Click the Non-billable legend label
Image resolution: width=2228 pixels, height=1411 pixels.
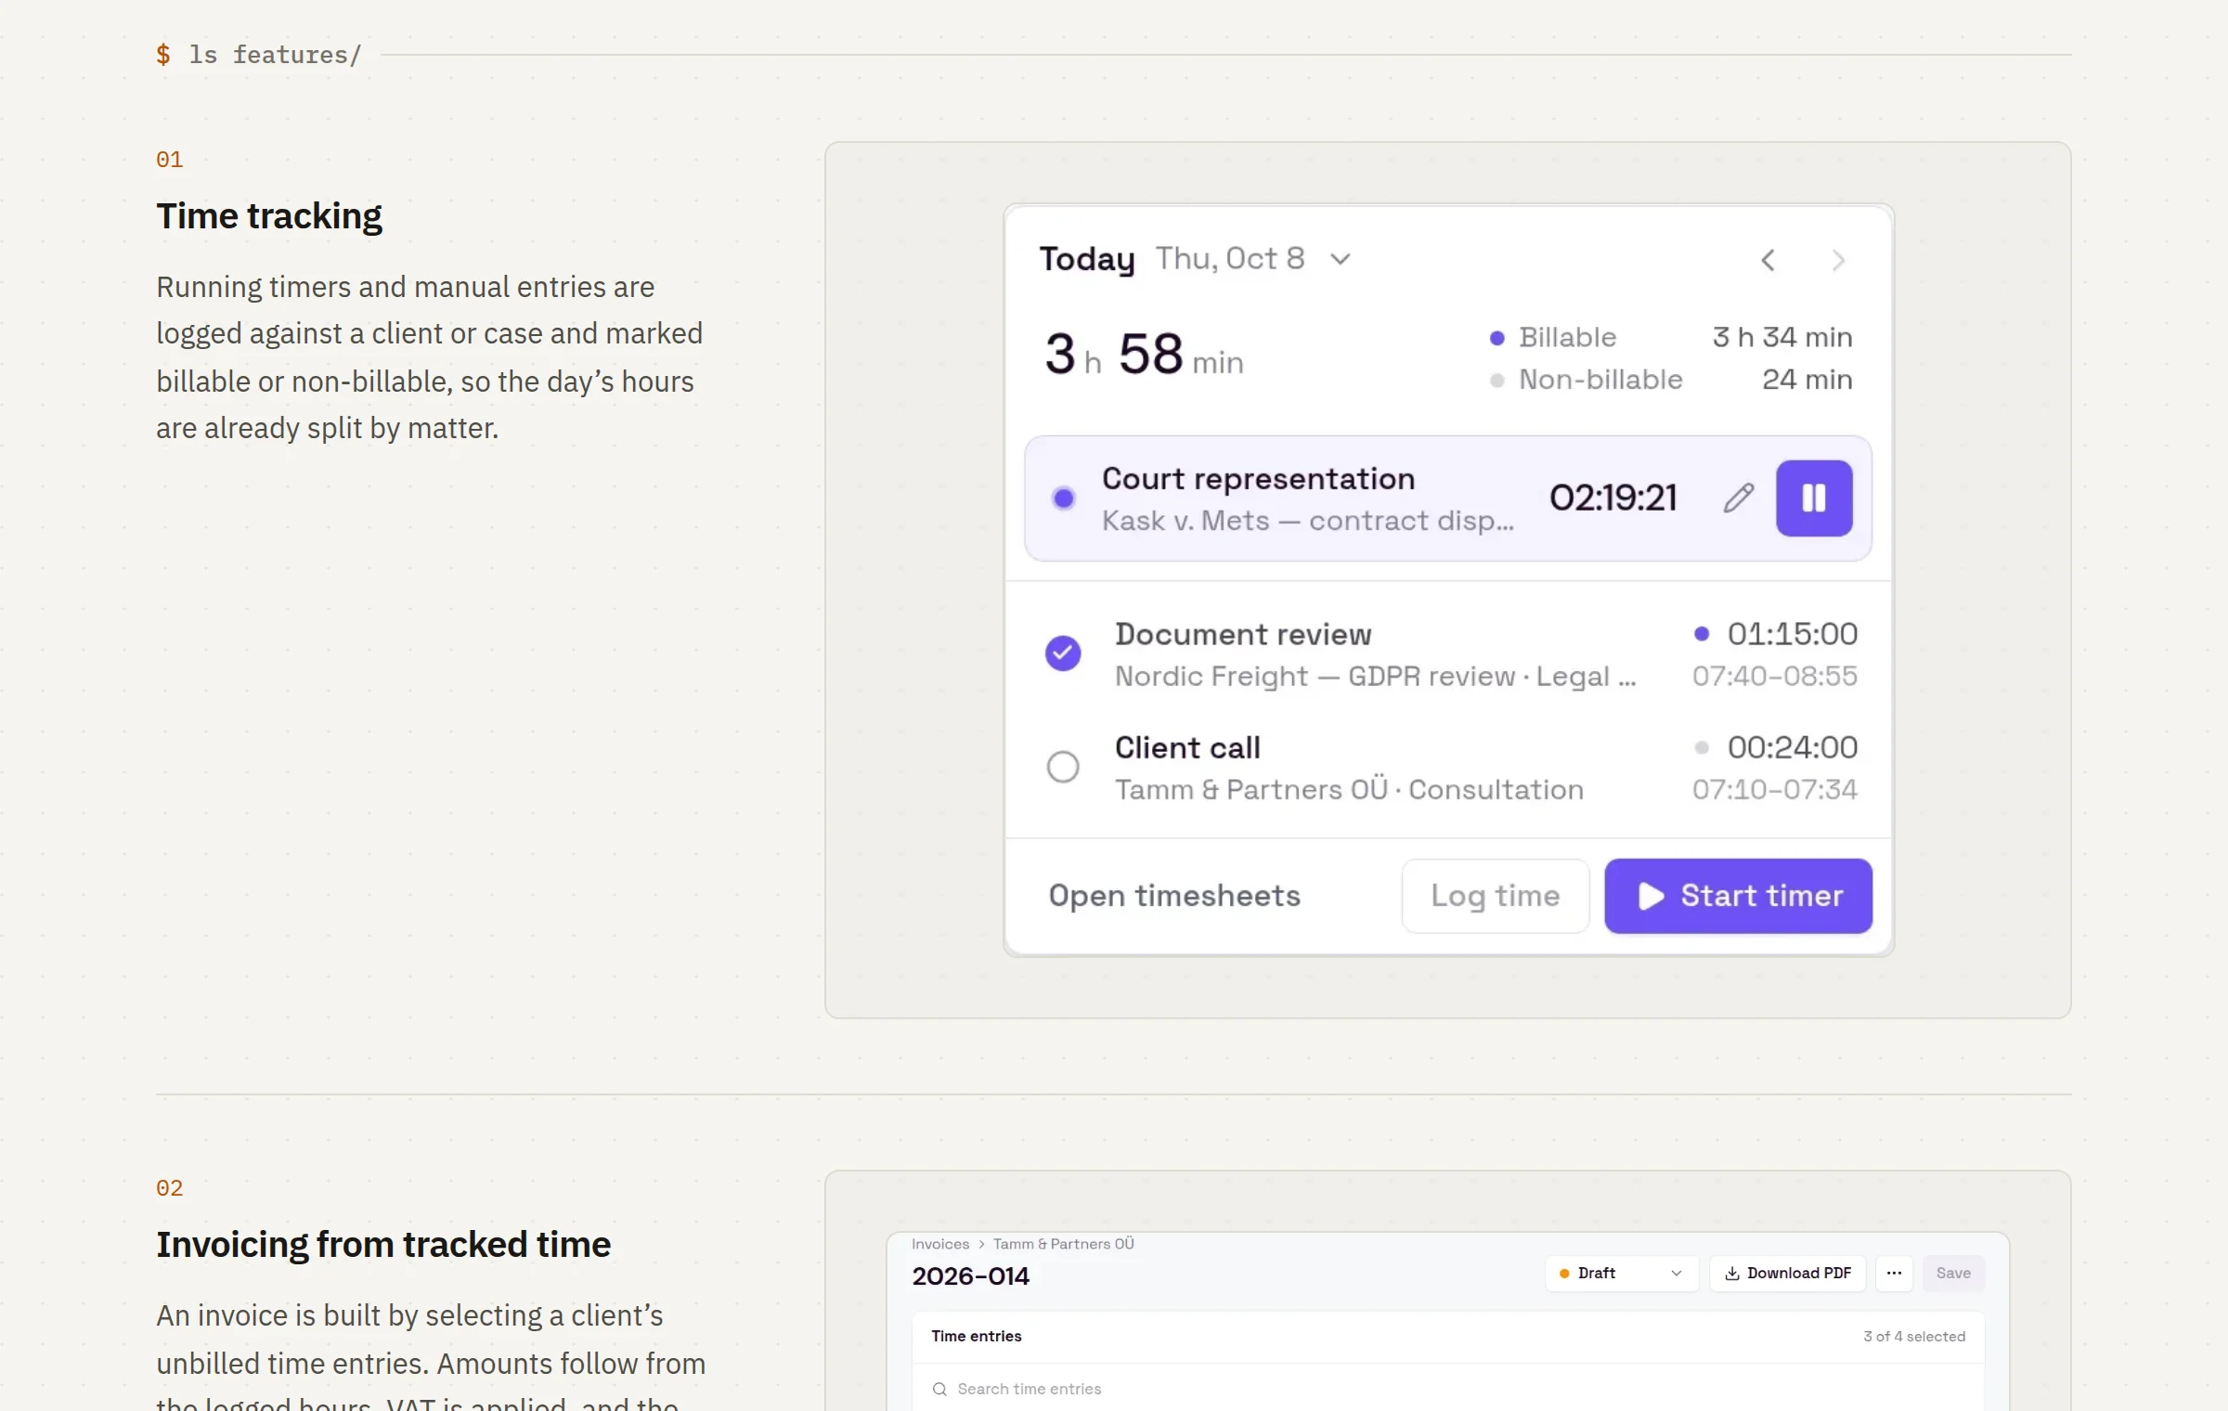click(x=1600, y=380)
